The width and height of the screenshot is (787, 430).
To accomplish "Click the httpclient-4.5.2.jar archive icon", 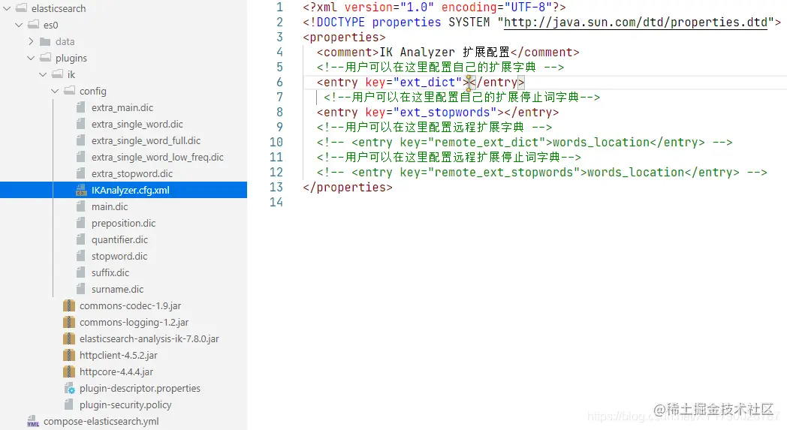I will tap(69, 356).
